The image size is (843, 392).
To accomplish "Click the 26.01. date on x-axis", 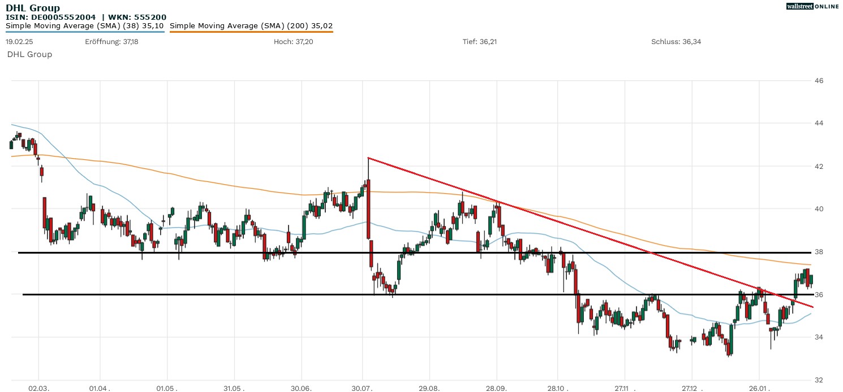I will [x=759, y=389].
